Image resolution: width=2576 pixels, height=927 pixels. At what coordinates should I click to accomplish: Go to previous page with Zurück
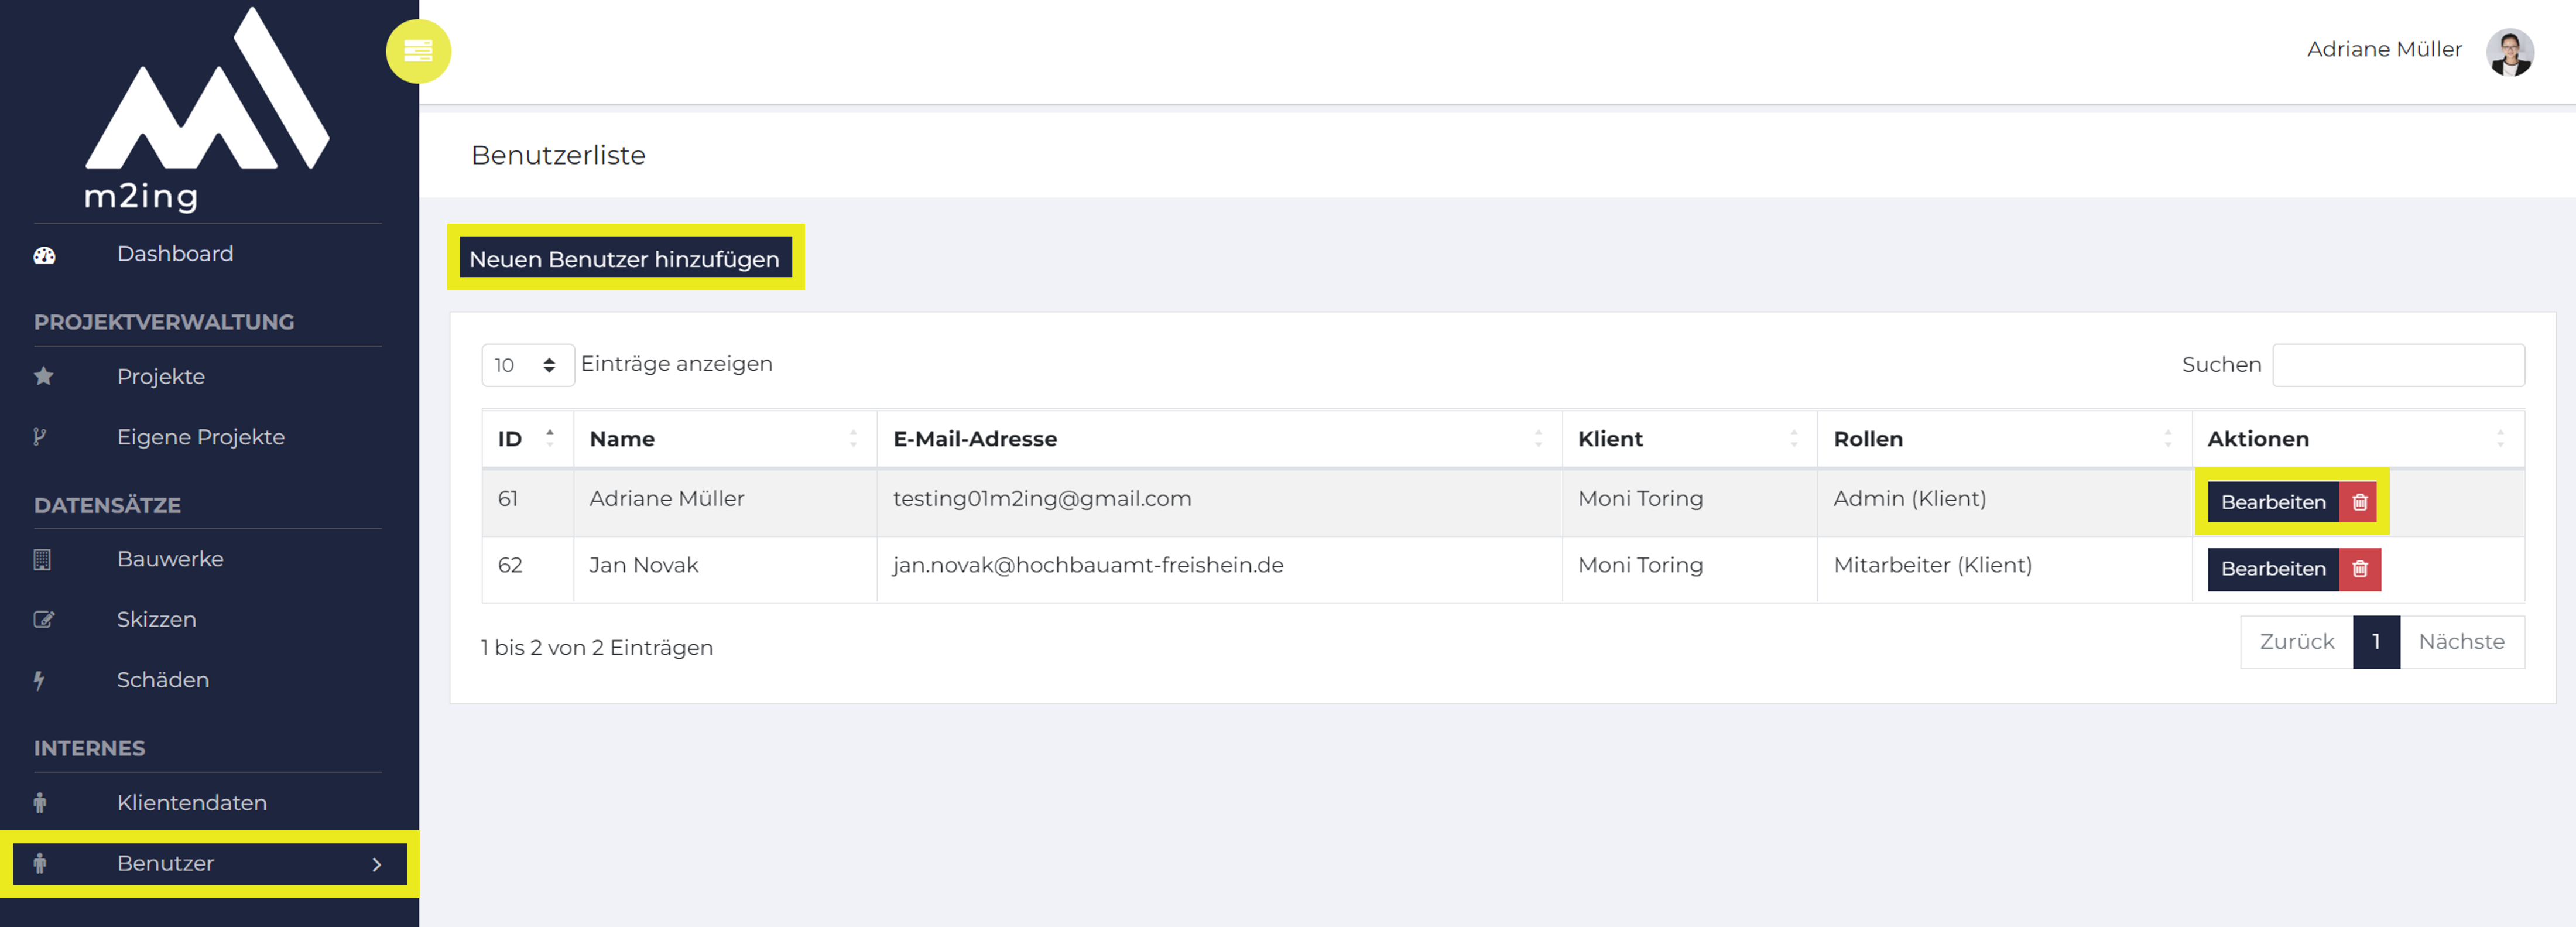(2296, 642)
